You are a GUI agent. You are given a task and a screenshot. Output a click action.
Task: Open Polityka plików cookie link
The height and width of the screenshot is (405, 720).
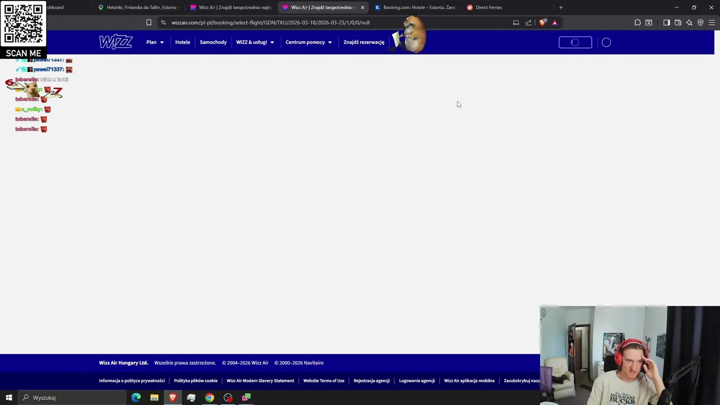pyautogui.click(x=196, y=381)
